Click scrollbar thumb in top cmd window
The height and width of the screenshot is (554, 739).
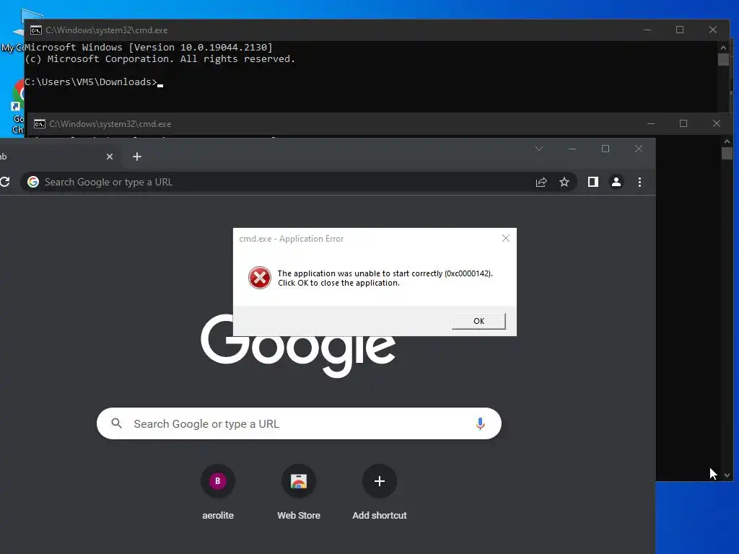(x=723, y=59)
